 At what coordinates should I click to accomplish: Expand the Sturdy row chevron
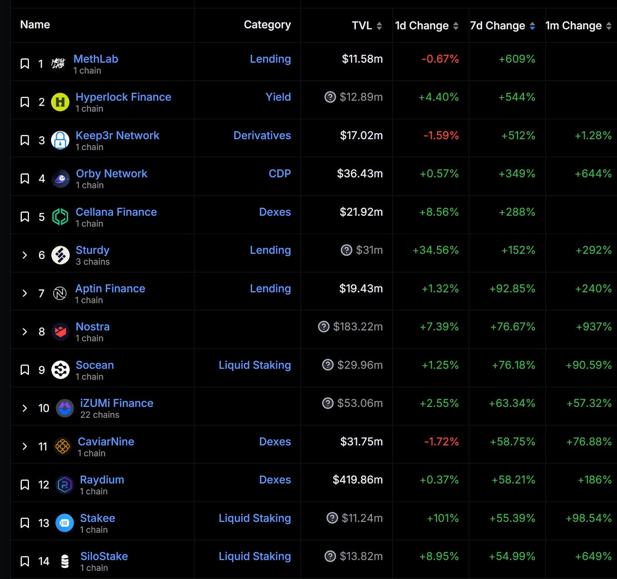click(x=25, y=255)
